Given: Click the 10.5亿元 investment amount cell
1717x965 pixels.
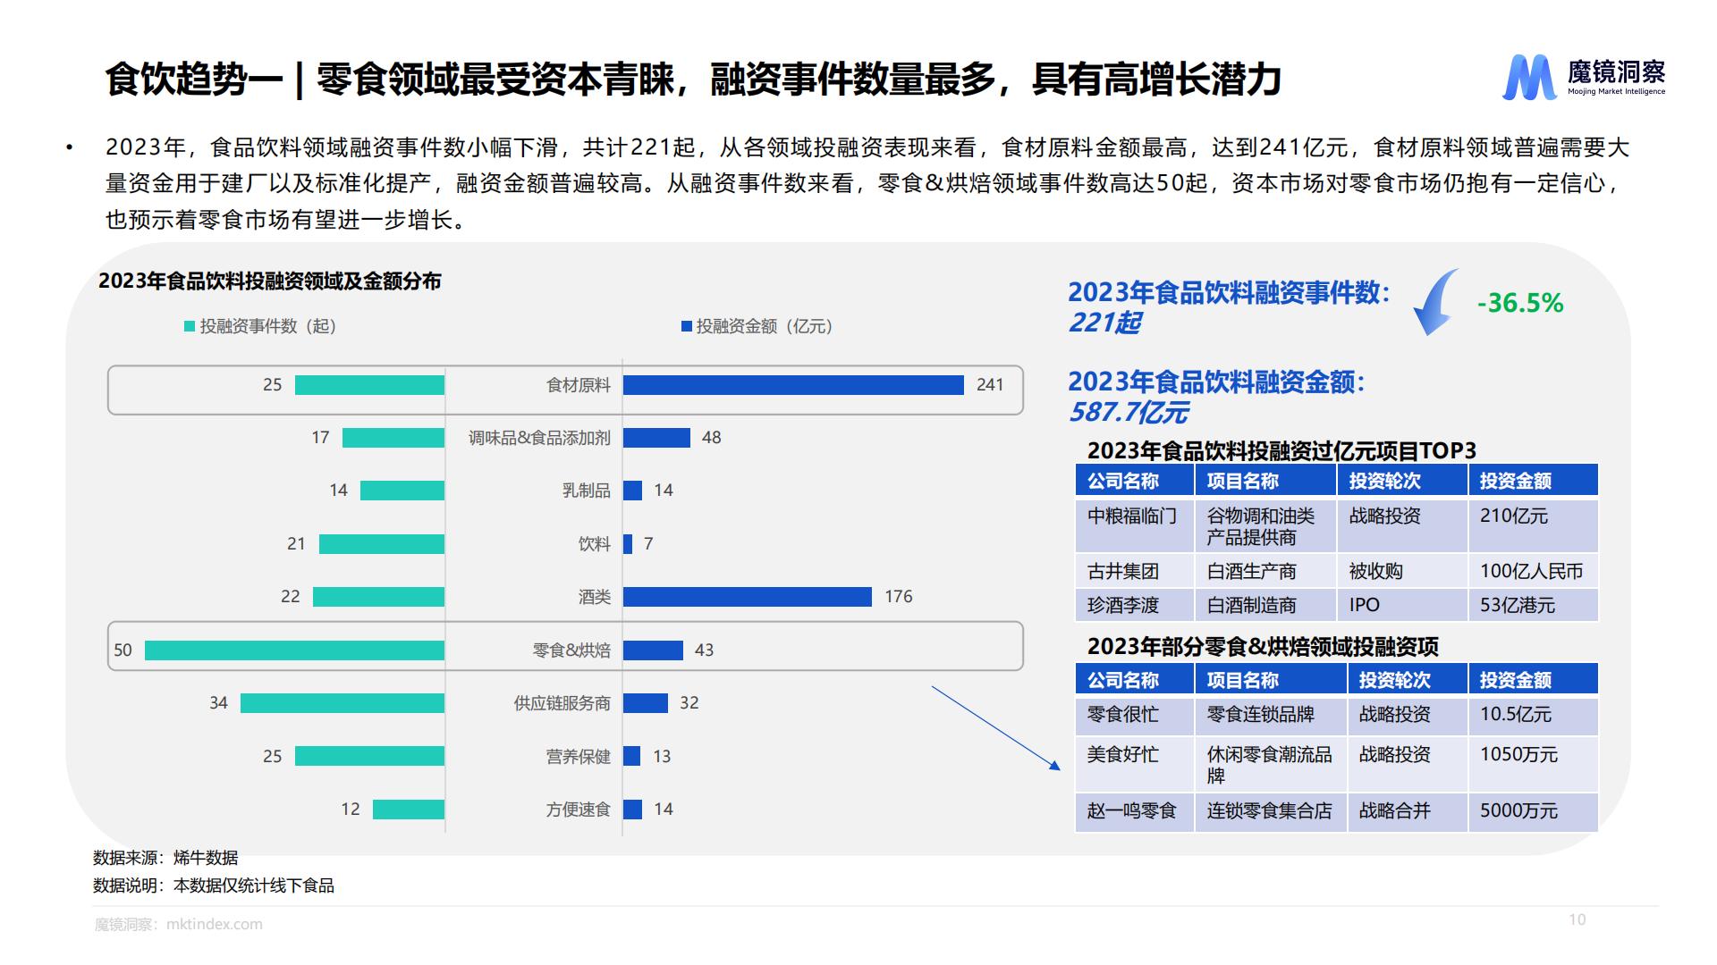Looking at the screenshot, I should (x=1515, y=715).
